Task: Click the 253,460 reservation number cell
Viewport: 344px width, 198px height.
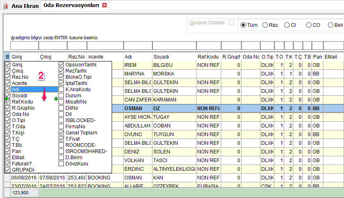Action: click(77, 177)
